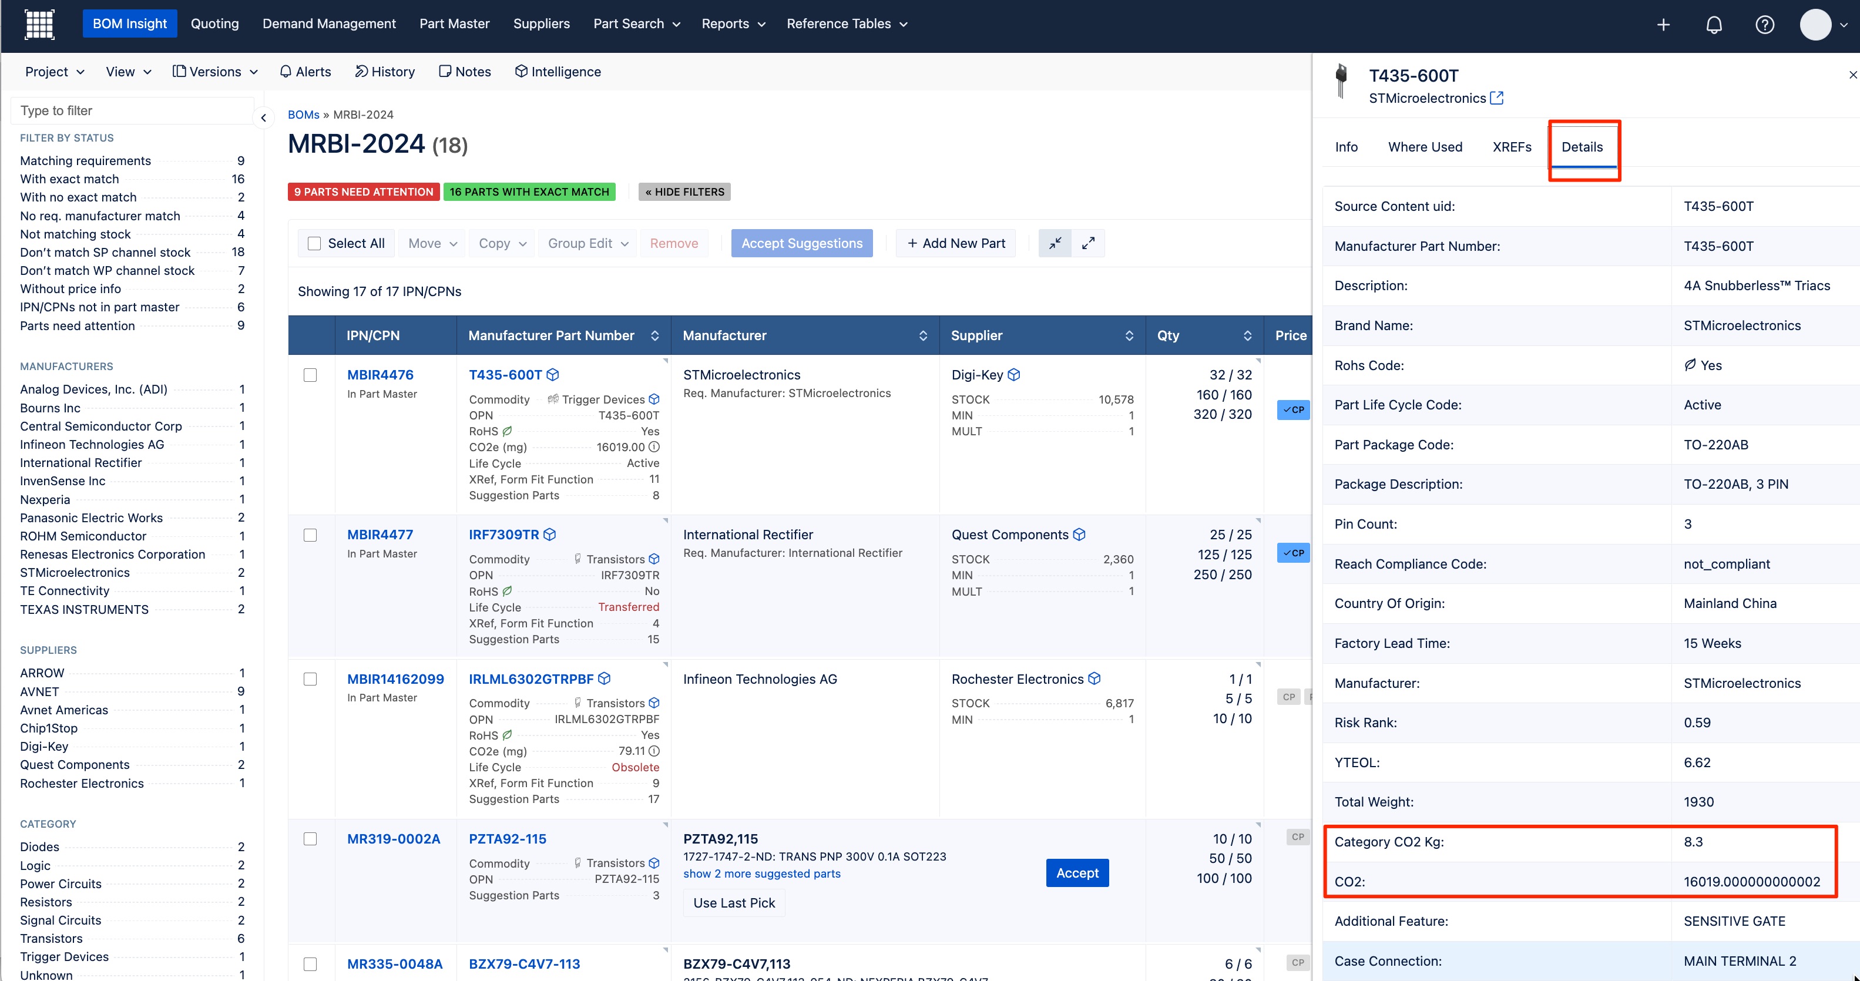The height and width of the screenshot is (981, 1860).
Task: Click cube icon next to Trigger Devices commodity
Action: point(653,399)
